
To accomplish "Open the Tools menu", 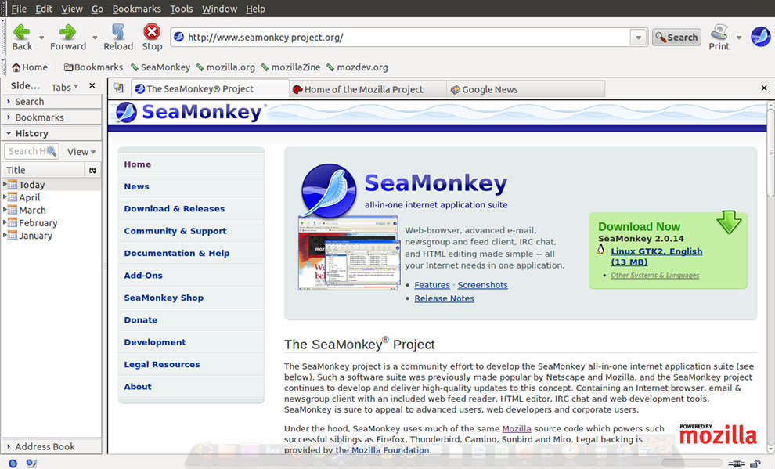I will [182, 9].
